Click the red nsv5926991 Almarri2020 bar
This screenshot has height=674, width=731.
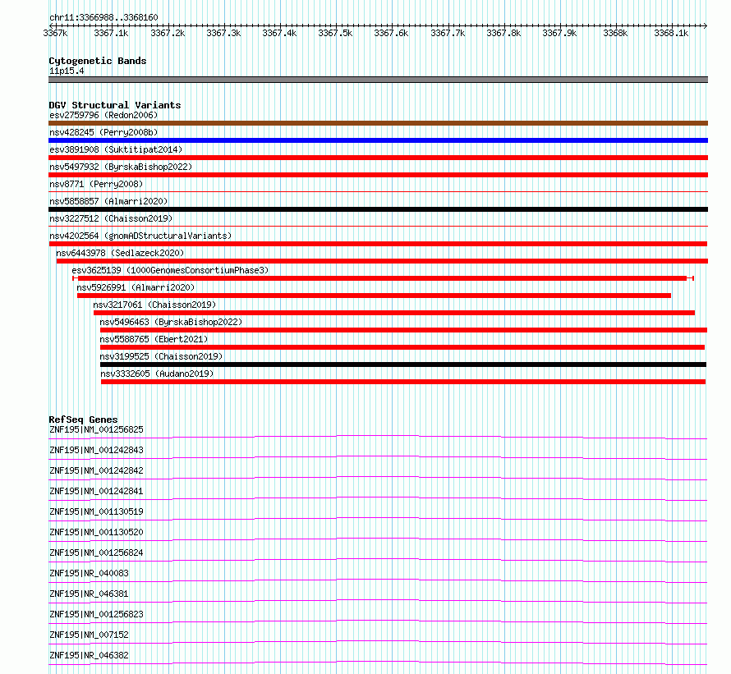(374, 296)
